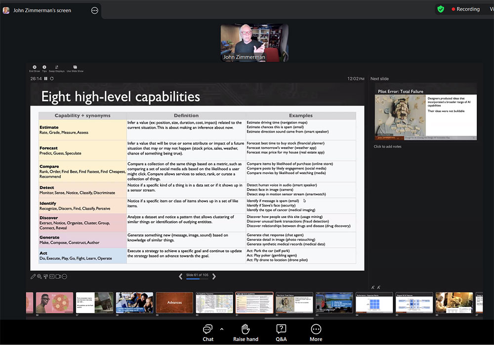The width and height of the screenshot is (494, 345).
Task: Select the pen annotation tool
Action: pos(33,277)
